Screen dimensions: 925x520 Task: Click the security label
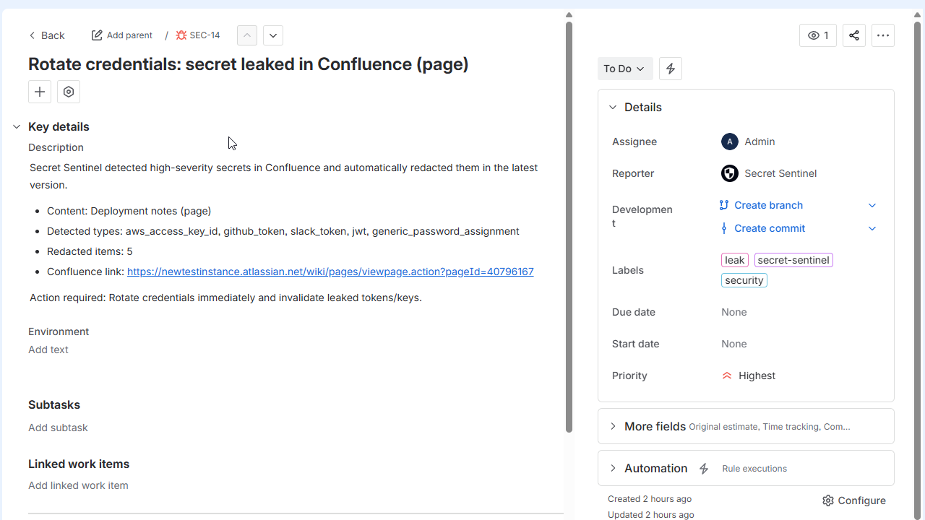(x=744, y=280)
